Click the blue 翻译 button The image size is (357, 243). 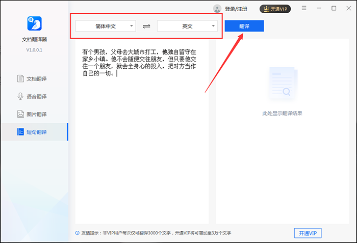[x=244, y=26]
